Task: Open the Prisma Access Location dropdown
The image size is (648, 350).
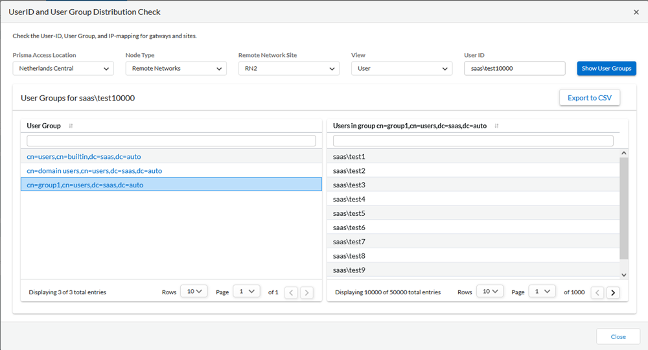Action: click(x=63, y=68)
